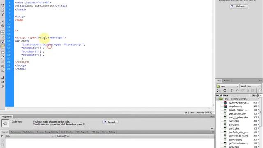The image size is (263, 148).
Task: Click Unicode (UTF-8) in status bar
Action: click(204, 113)
